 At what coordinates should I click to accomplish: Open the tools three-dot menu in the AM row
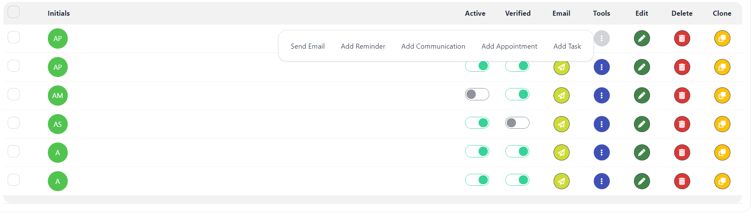601,95
